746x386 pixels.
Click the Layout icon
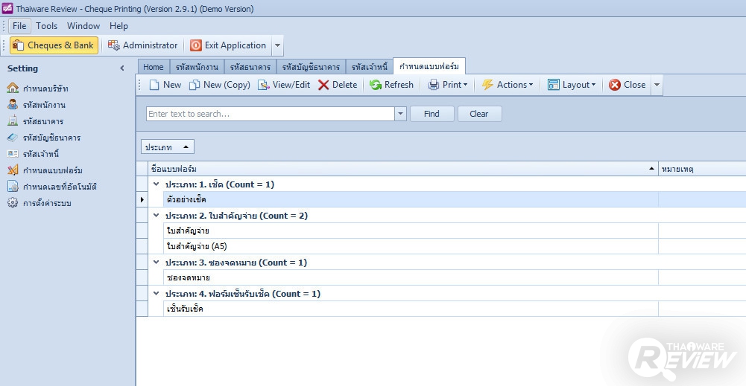click(x=553, y=85)
